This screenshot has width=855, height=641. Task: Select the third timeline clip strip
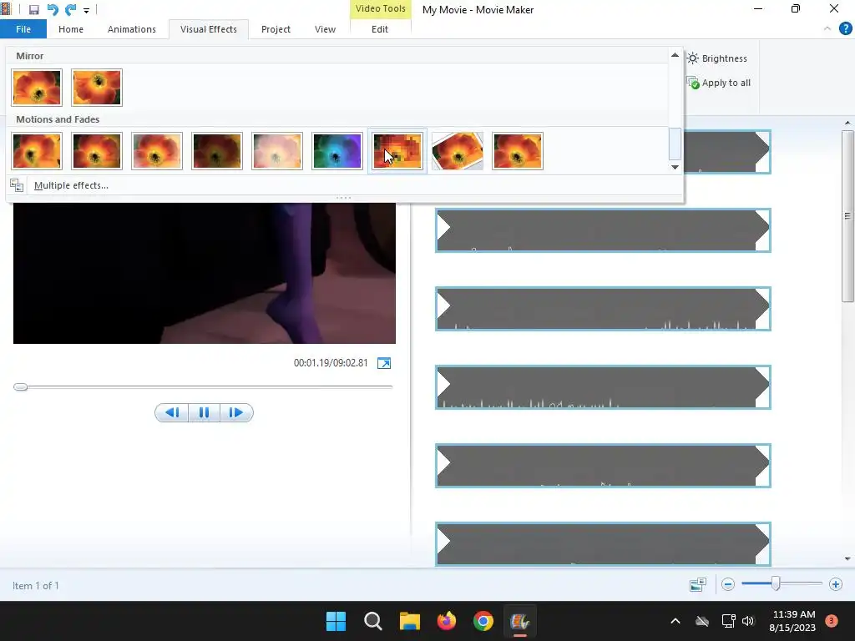coord(603,309)
